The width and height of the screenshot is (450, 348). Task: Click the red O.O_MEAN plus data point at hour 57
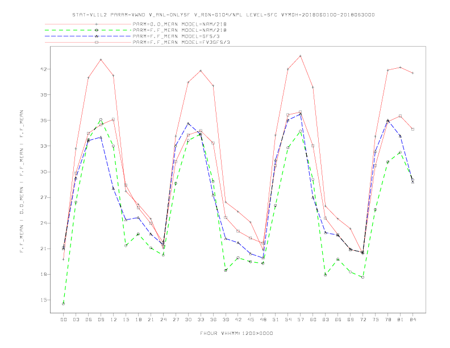pyautogui.click(x=301, y=56)
